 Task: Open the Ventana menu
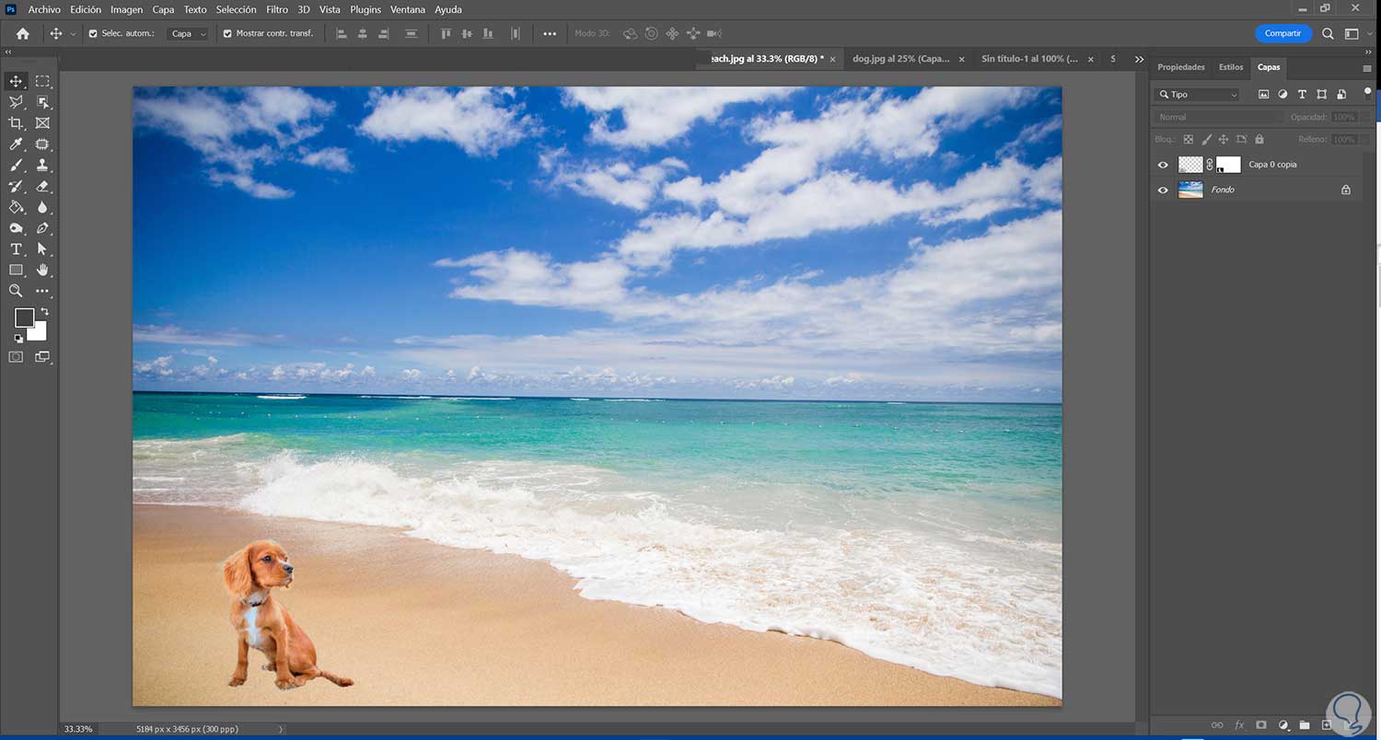(x=408, y=9)
